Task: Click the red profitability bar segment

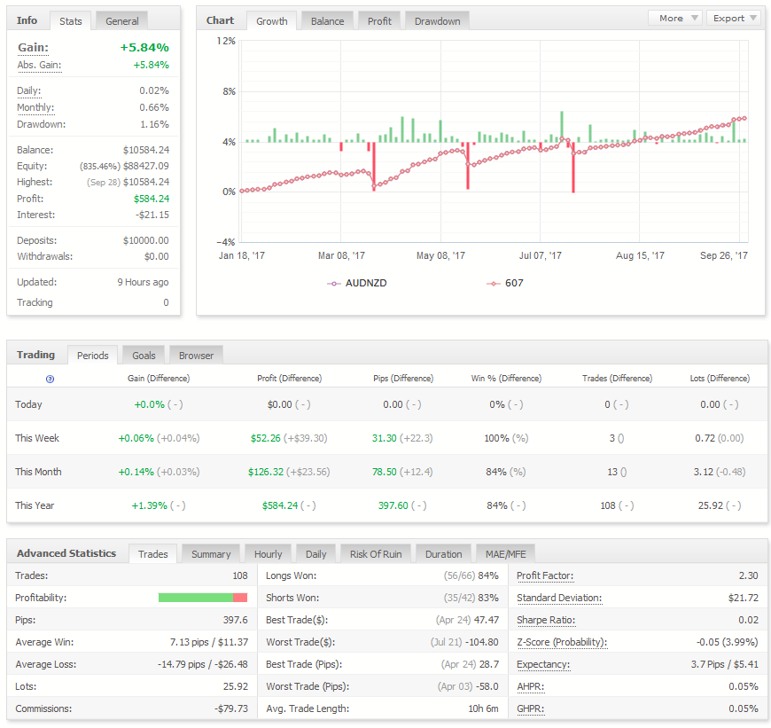Action: [x=240, y=598]
